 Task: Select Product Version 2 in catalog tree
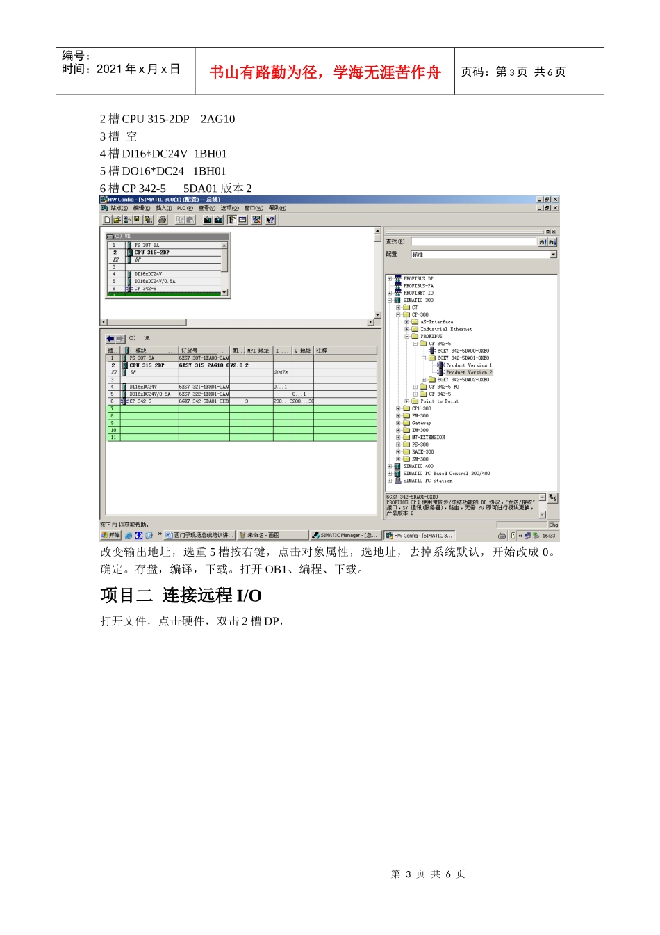(x=469, y=372)
